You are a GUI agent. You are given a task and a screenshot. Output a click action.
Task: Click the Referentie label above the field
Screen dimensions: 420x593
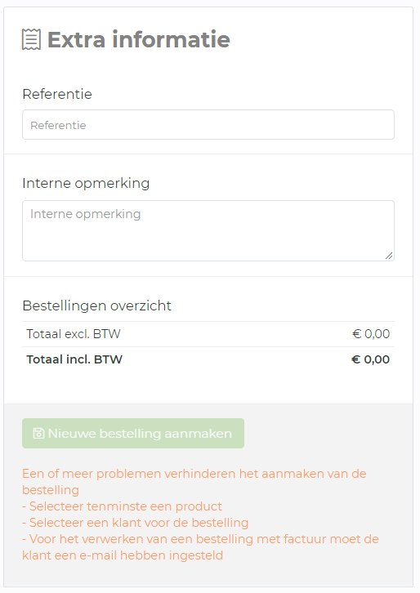tap(57, 94)
